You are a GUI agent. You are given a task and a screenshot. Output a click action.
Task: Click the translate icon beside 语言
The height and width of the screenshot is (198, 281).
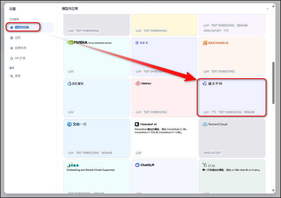pyautogui.click(x=12, y=76)
